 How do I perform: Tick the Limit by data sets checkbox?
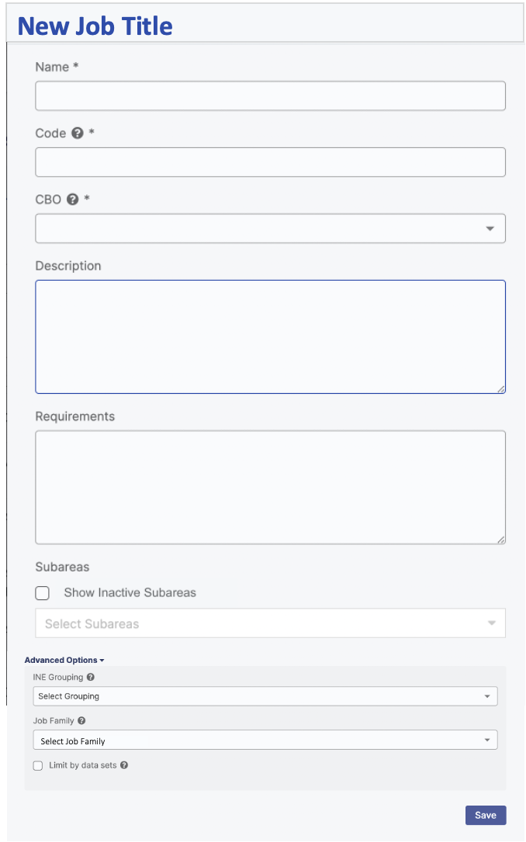(x=38, y=765)
